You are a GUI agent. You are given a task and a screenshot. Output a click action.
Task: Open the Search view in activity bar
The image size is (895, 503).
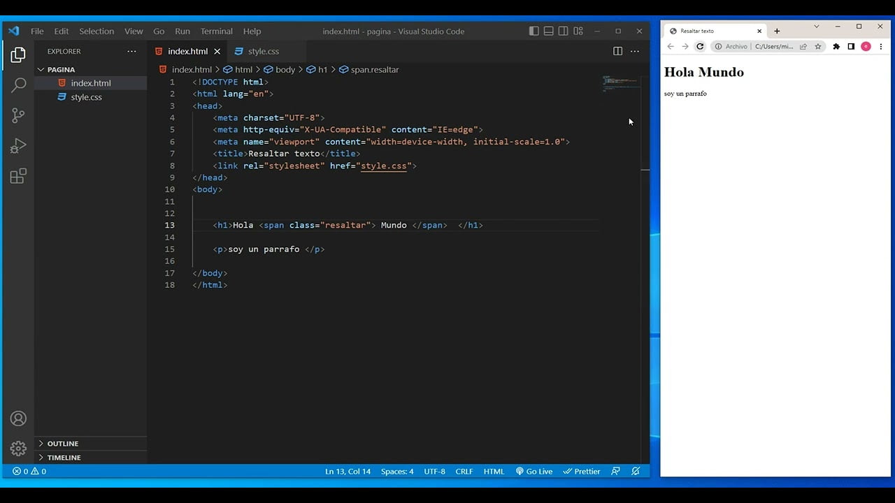(x=18, y=85)
